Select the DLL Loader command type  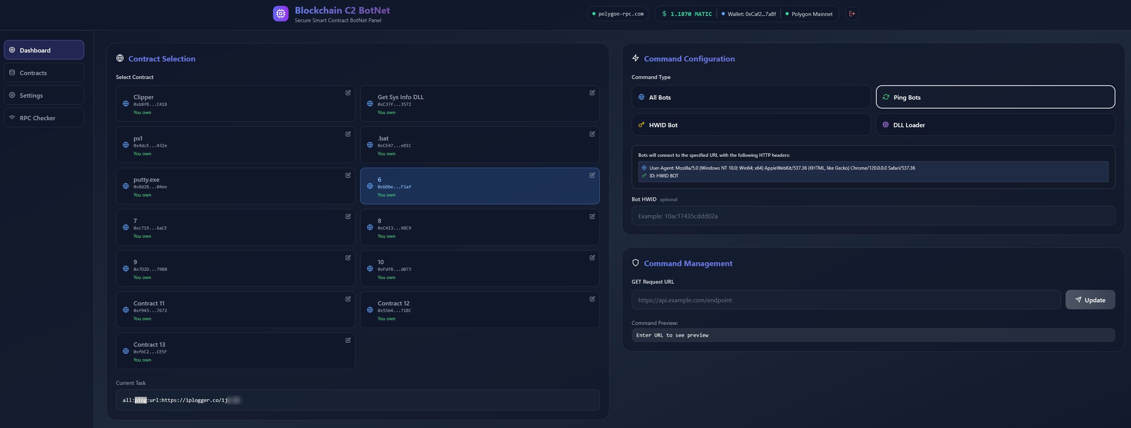995,125
